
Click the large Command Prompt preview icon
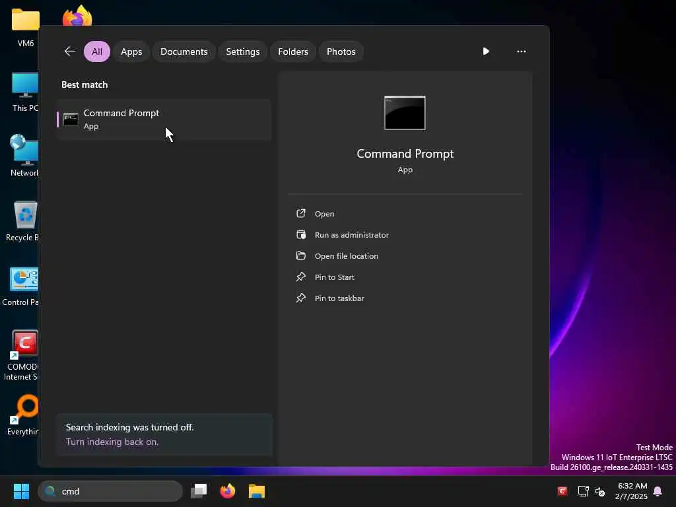tap(405, 113)
